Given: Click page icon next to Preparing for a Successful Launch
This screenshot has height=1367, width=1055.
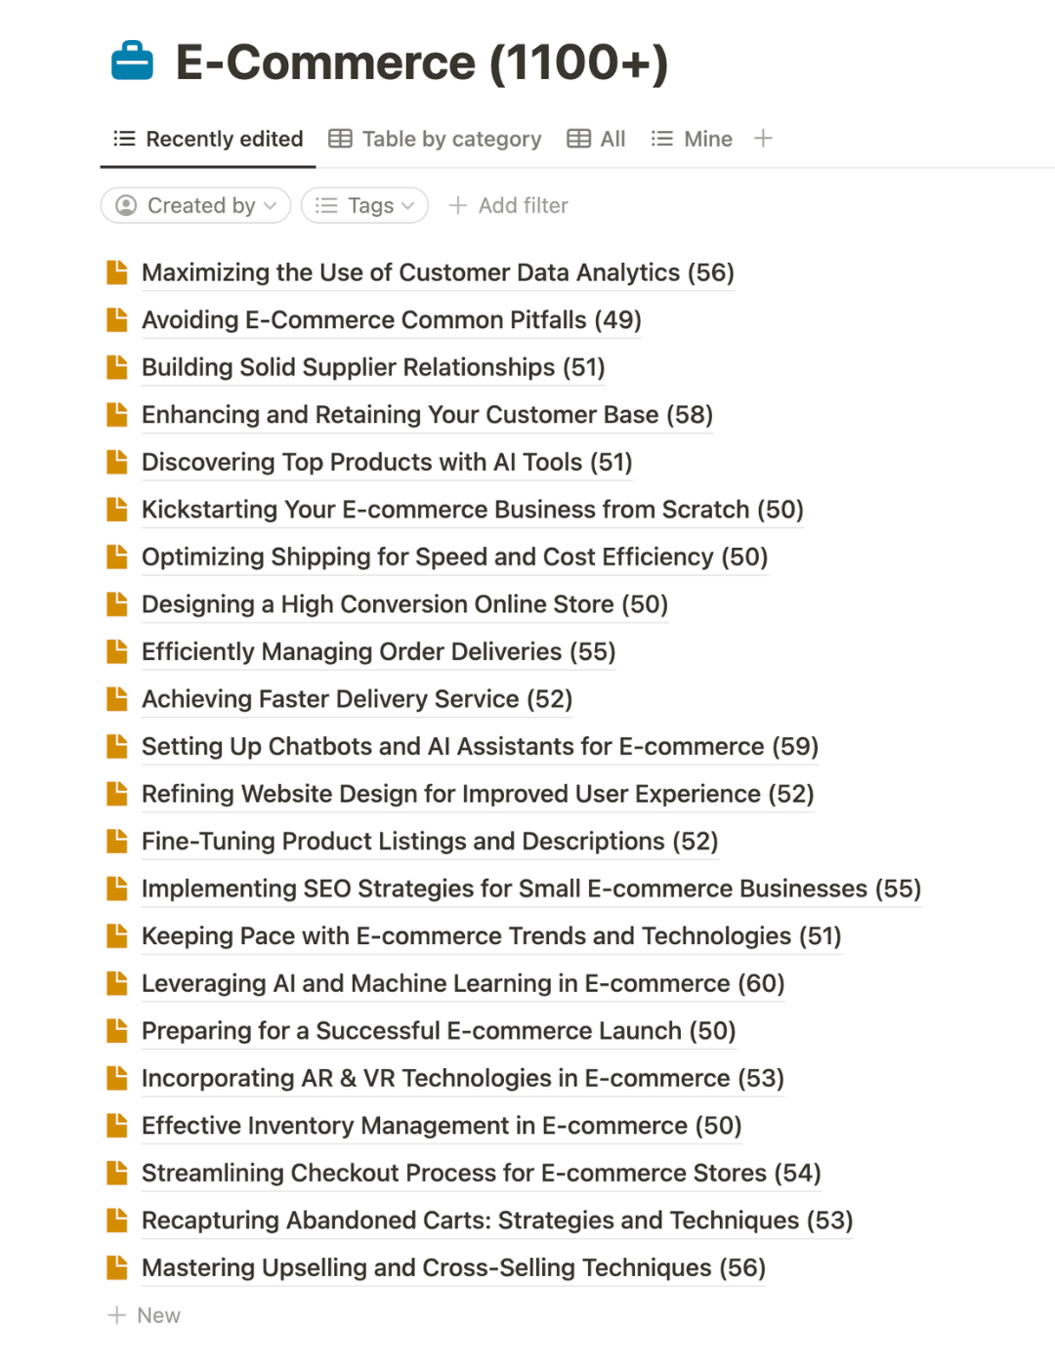Looking at the screenshot, I should (117, 1031).
